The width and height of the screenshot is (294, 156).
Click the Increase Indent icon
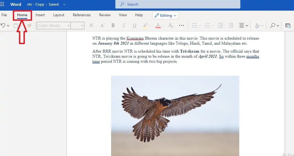[231, 26]
